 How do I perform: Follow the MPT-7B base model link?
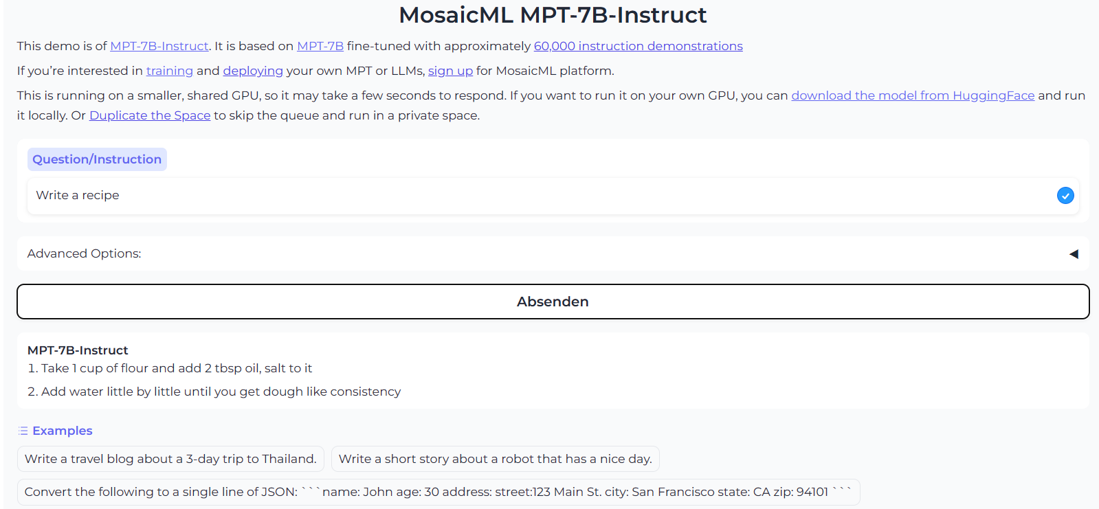[320, 46]
